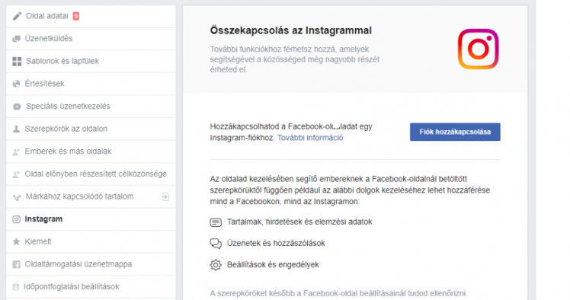Open the Kiemelt section
The image size is (570, 300).
pyautogui.click(x=91, y=241)
